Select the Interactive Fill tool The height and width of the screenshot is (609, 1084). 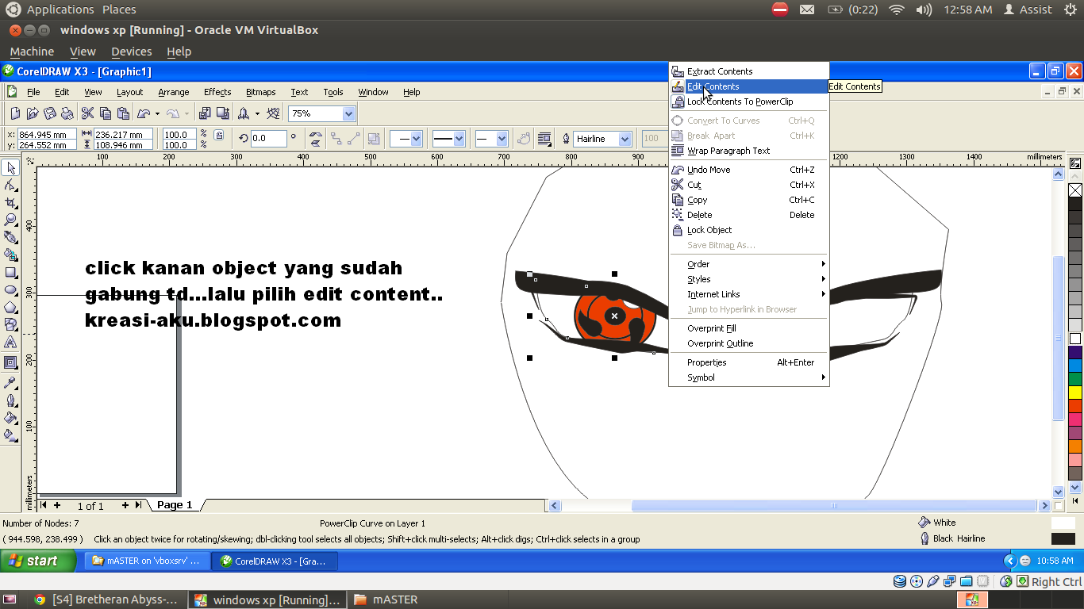coord(10,435)
